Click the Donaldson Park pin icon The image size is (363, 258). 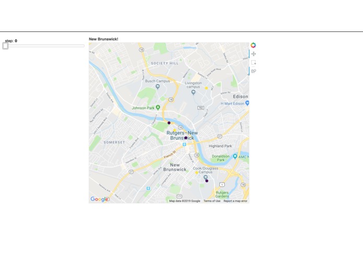point(235,157)
